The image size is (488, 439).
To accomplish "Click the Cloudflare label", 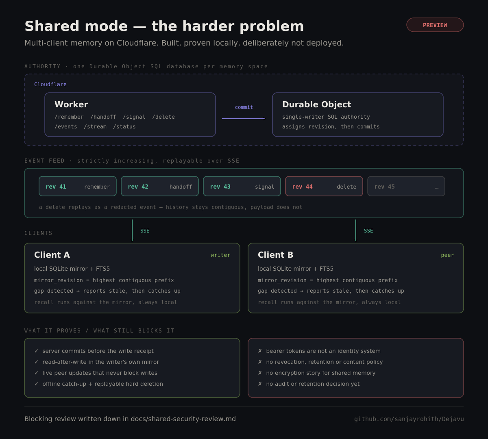I will click(x=50, y=84).
